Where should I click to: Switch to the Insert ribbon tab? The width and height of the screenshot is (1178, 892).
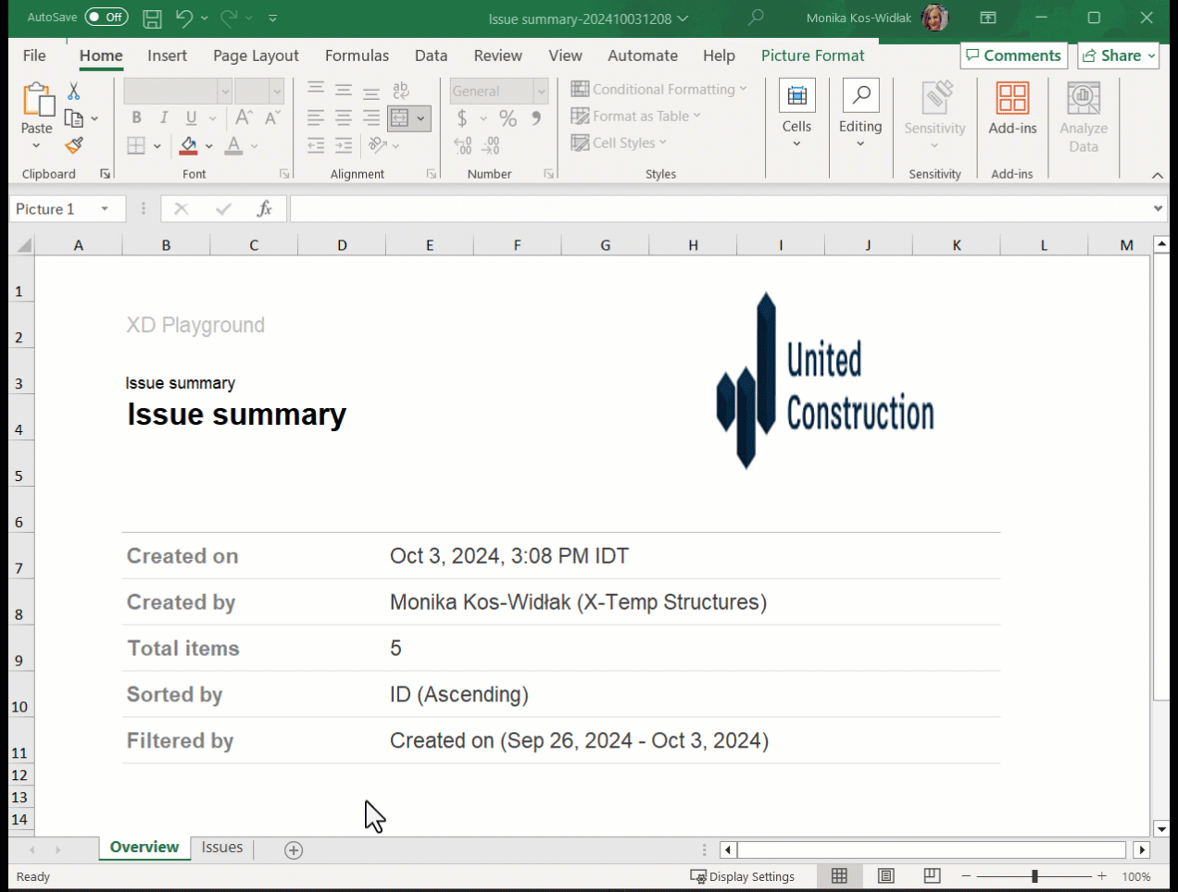[x=167, y=56]
